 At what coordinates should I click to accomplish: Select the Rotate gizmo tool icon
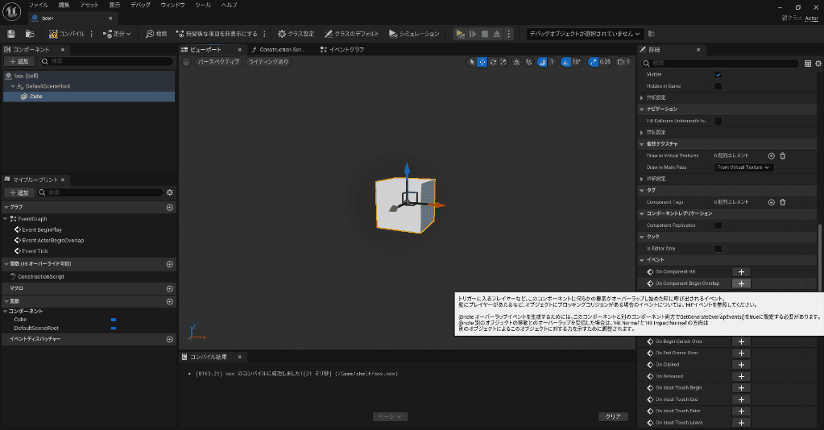(493, 62)
